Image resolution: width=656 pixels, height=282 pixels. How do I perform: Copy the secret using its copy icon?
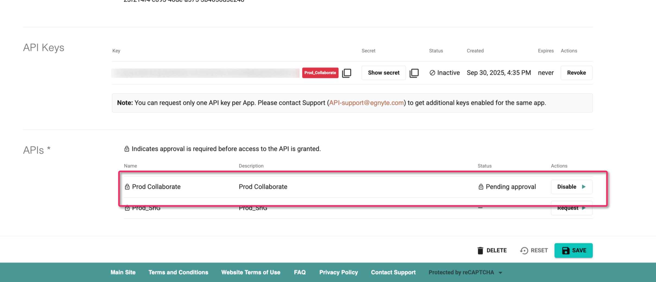tap(414, 73)
